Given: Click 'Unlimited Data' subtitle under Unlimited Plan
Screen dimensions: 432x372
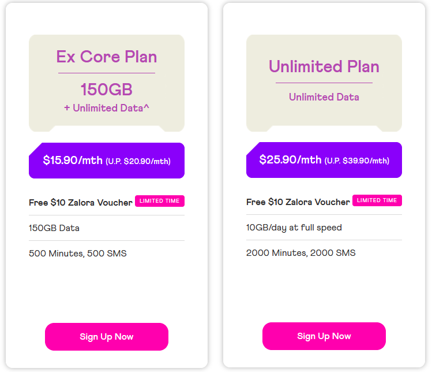Looking at the screenshot, I should click(324, 97).
